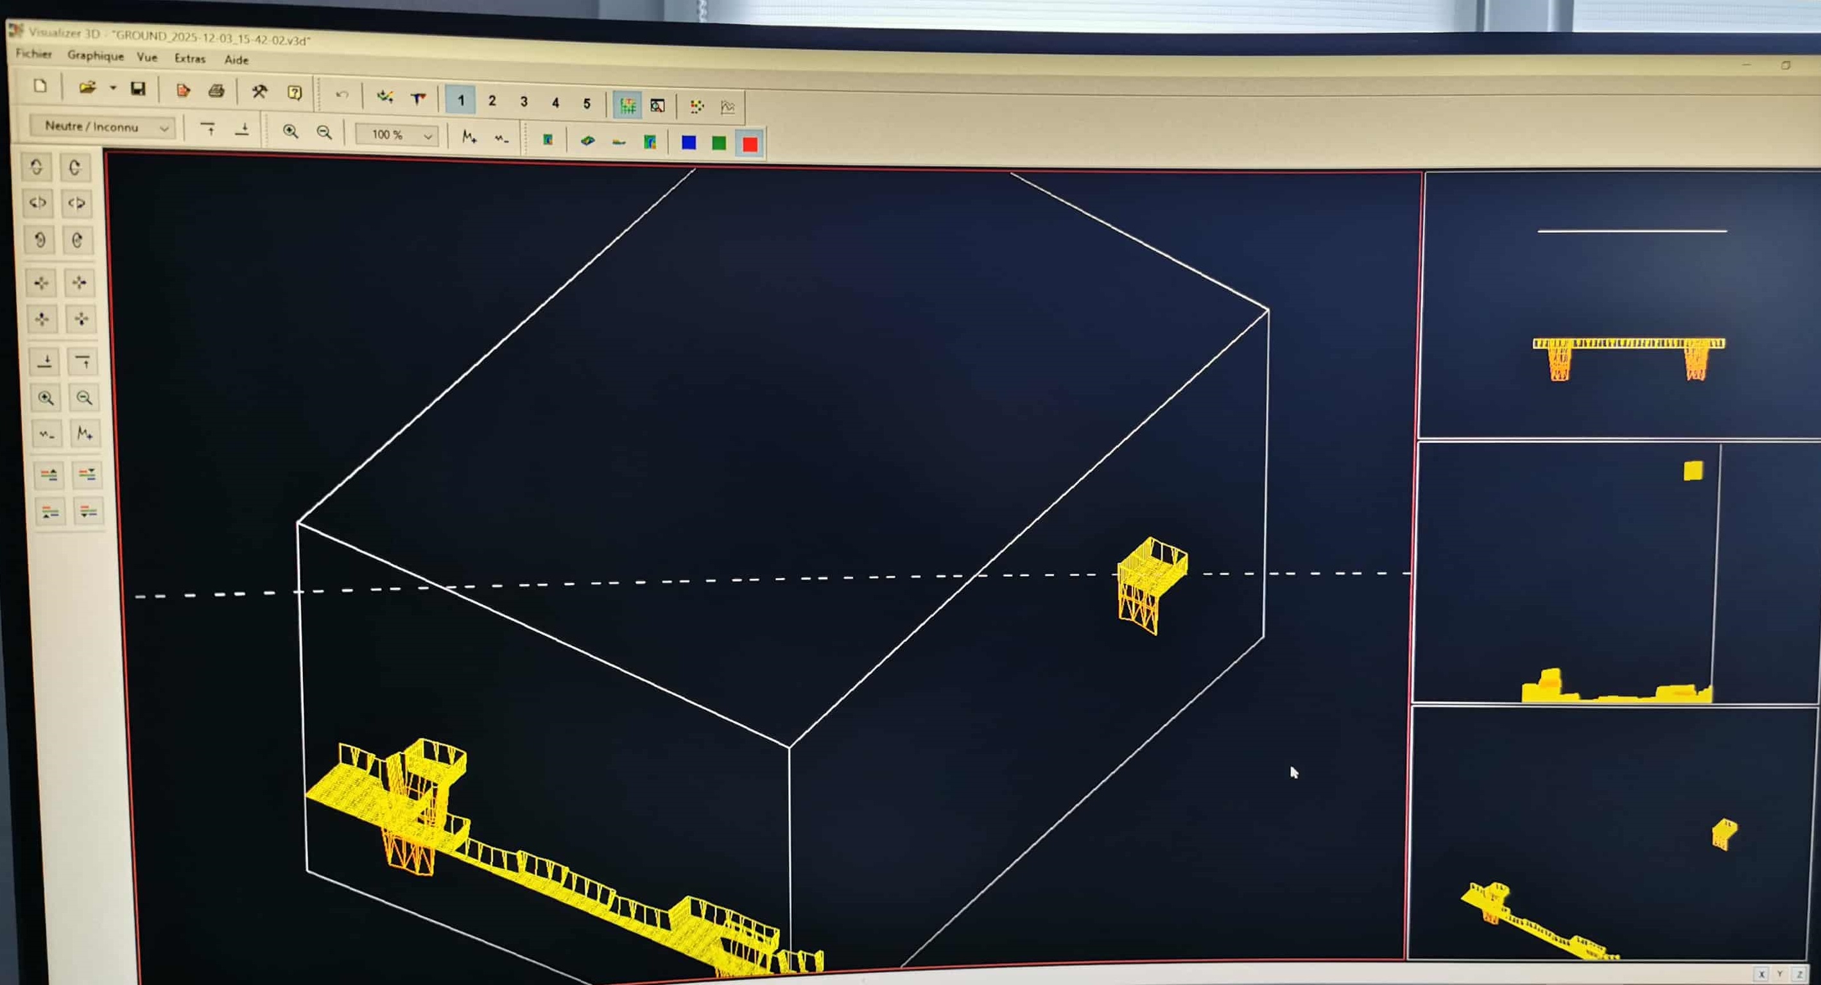Click the move-right arrows icon in sidebar

pos(79,282)
